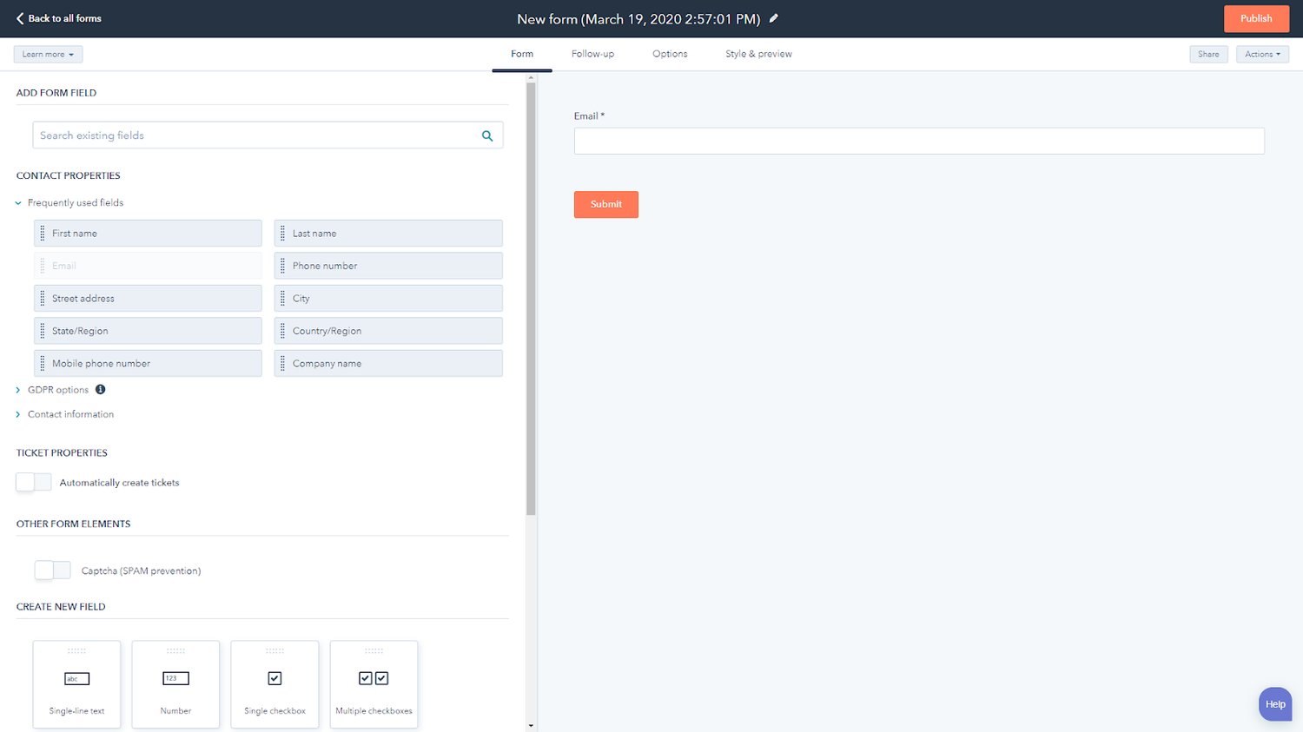This screenshot has width=1303, height=732.
Task: Expand the GDPR options section
Action: 18,390
